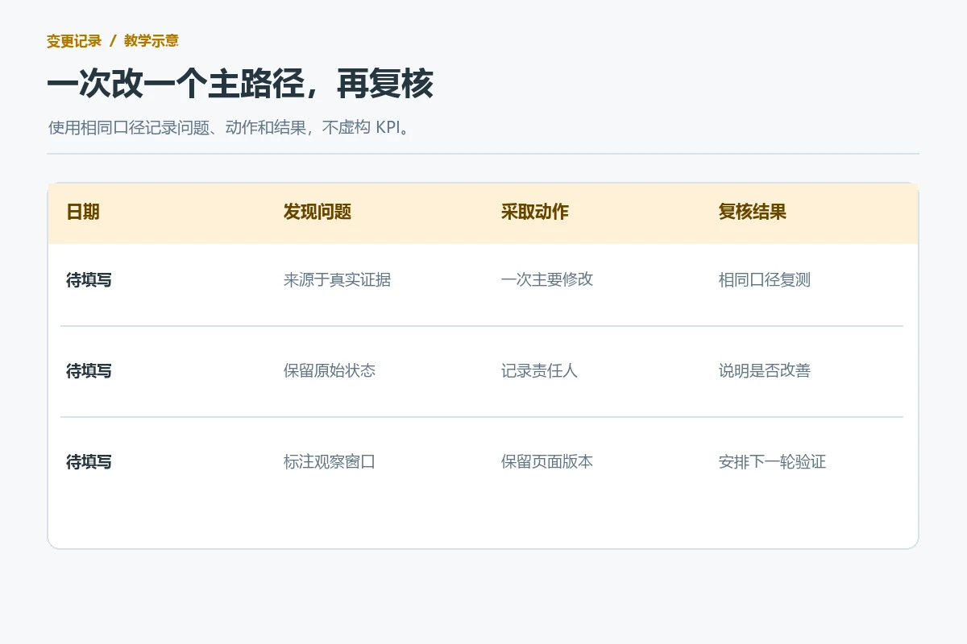This screenshot has width=967, height=644.
Task: Click the 日期 column header
Action: coord(83,212)
